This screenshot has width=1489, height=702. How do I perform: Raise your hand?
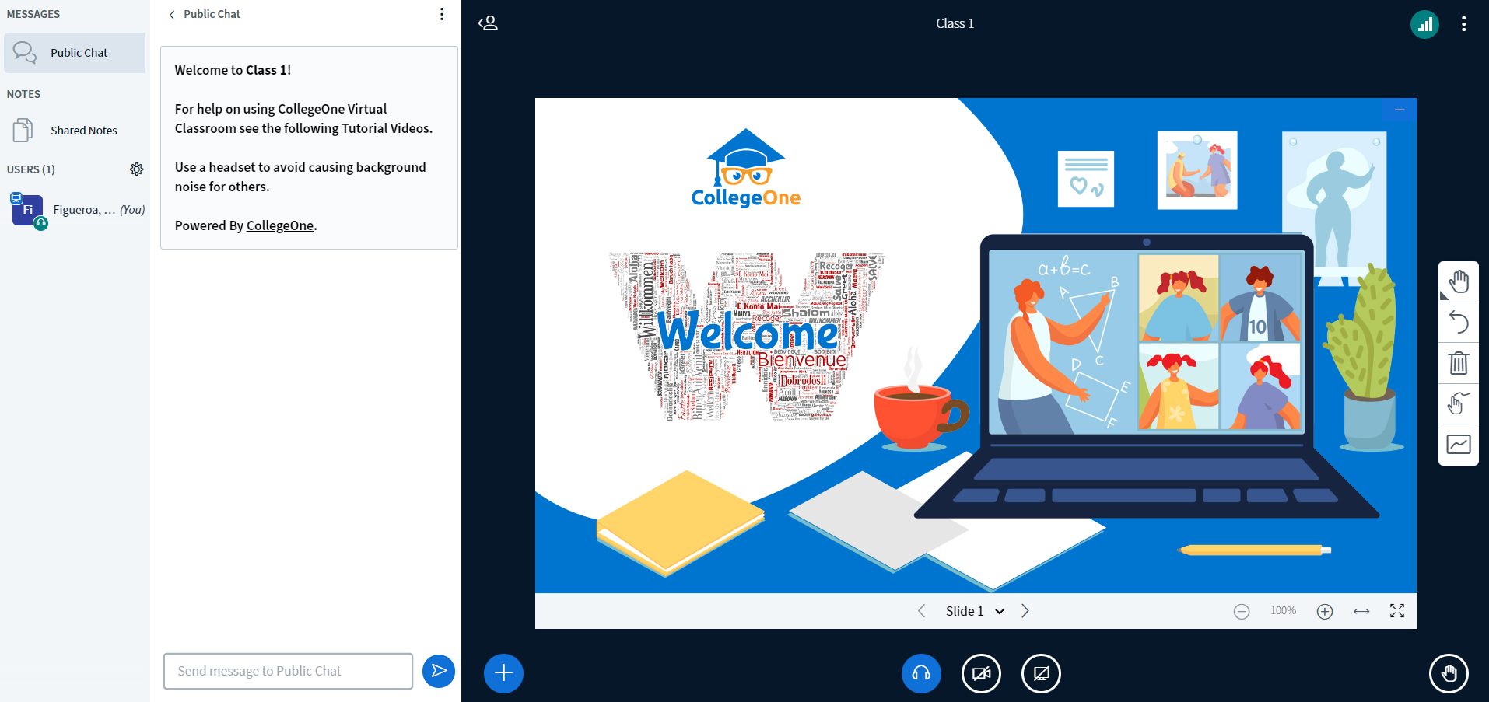coord(1449,673)
